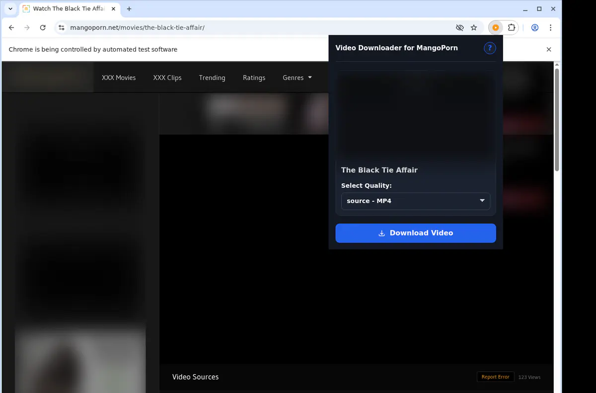Click The Black Tie Affair title in popup
The image size is (596, 393).
(x=379, y=170)
